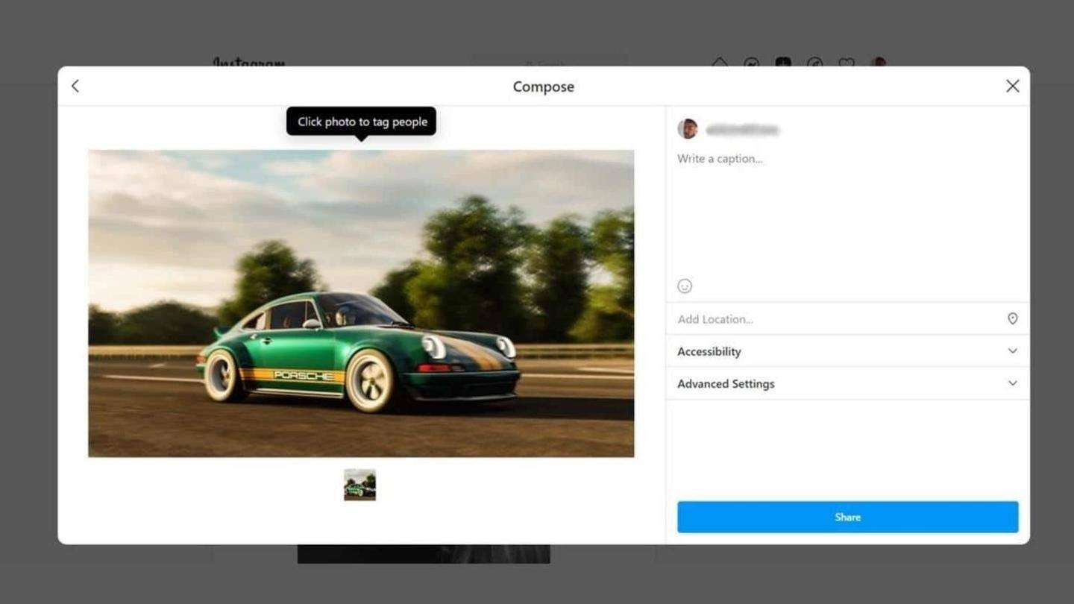The image size is (1074, 604).
Task: Open the Explore compass icon in the top bar
Action: tap(815, 63)
